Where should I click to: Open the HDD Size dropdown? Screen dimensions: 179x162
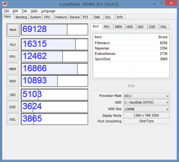[x=146, y=109]
